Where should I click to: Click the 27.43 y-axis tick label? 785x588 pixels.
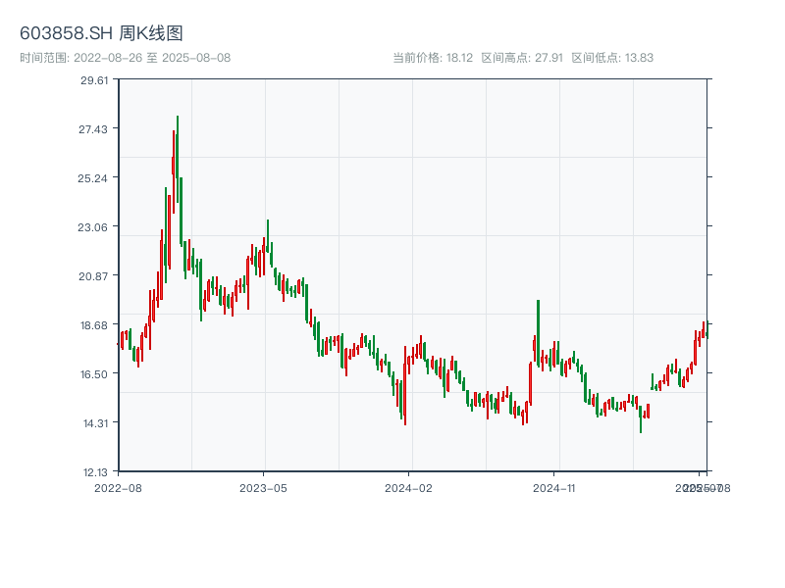[x=94, y=129]
